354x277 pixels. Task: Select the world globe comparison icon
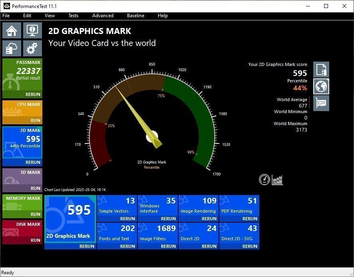point(321,86)
